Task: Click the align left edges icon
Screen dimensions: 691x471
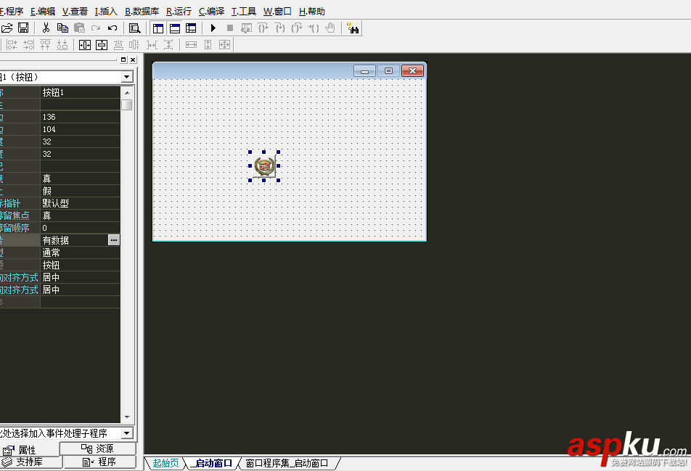Action: [x=12, y=44]
